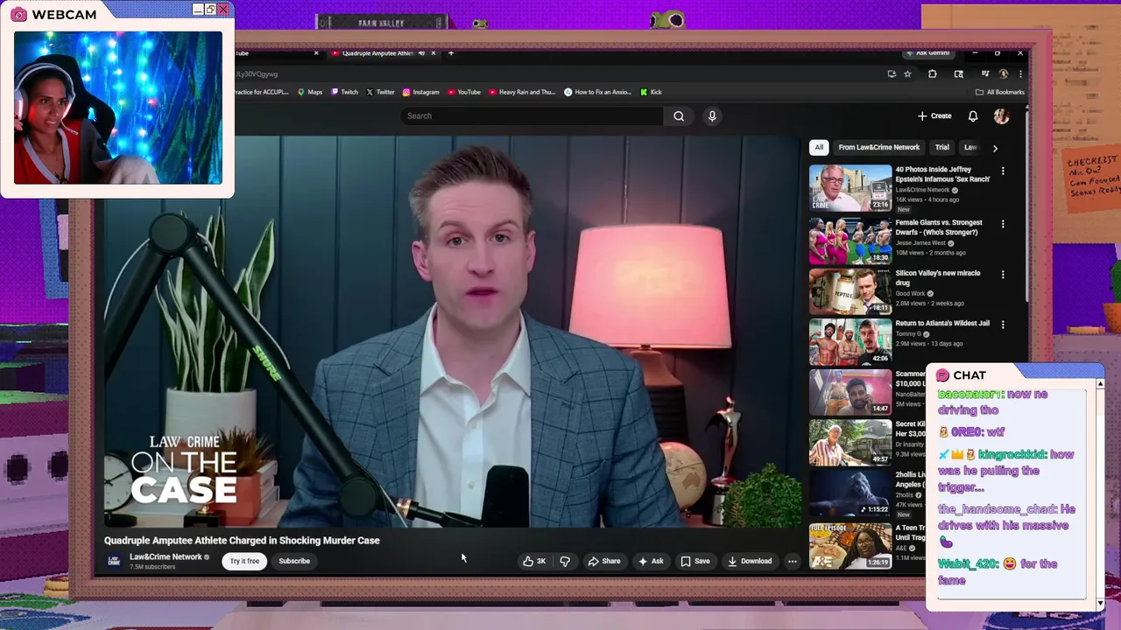This screenshot has height=630, width=1121.
Task: Open the All Bookmarks folder
Action: [x=999, y=92]
